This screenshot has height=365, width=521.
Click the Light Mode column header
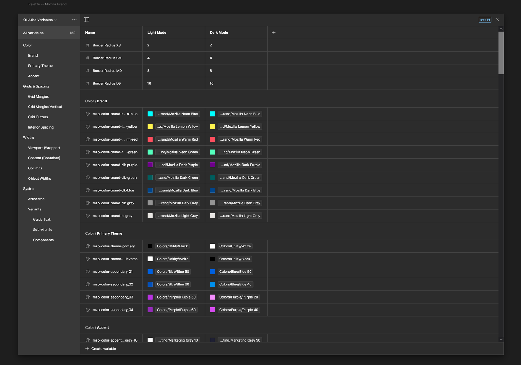[157, 33]
